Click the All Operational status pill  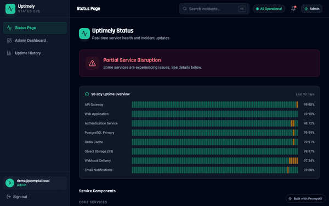(269, 9)
